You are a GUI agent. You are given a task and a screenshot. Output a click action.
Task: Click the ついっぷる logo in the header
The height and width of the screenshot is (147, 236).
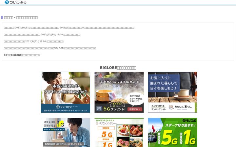pyautogui.click(x=15, y=2)
